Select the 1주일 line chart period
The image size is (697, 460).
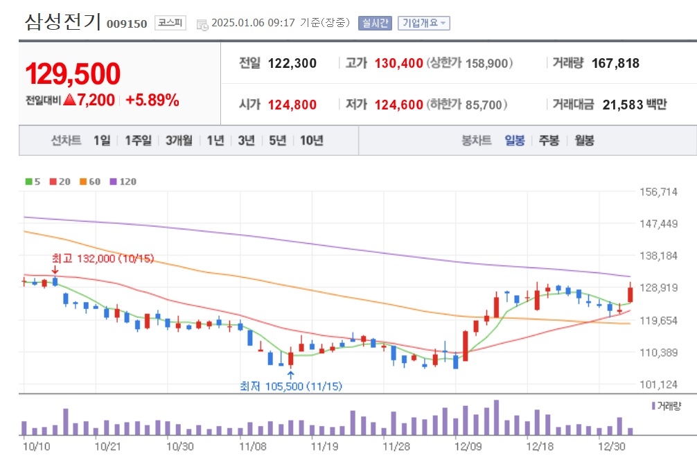coord(139,141)
